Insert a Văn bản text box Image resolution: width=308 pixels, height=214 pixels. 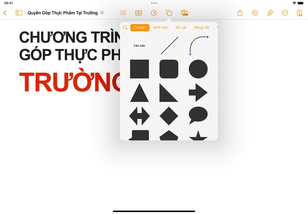click(x=139, y=46)
